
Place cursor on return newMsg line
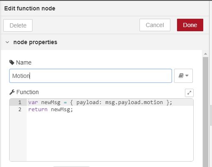(x=50, y=110)
